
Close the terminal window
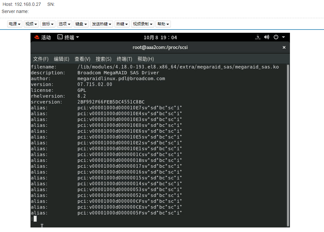coord(284,48)
